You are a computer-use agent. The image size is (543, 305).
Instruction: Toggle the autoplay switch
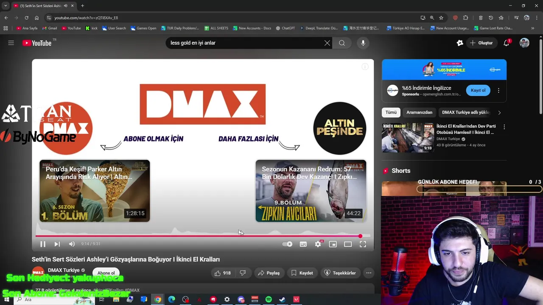pyautogui.click(x=287, y=244)
